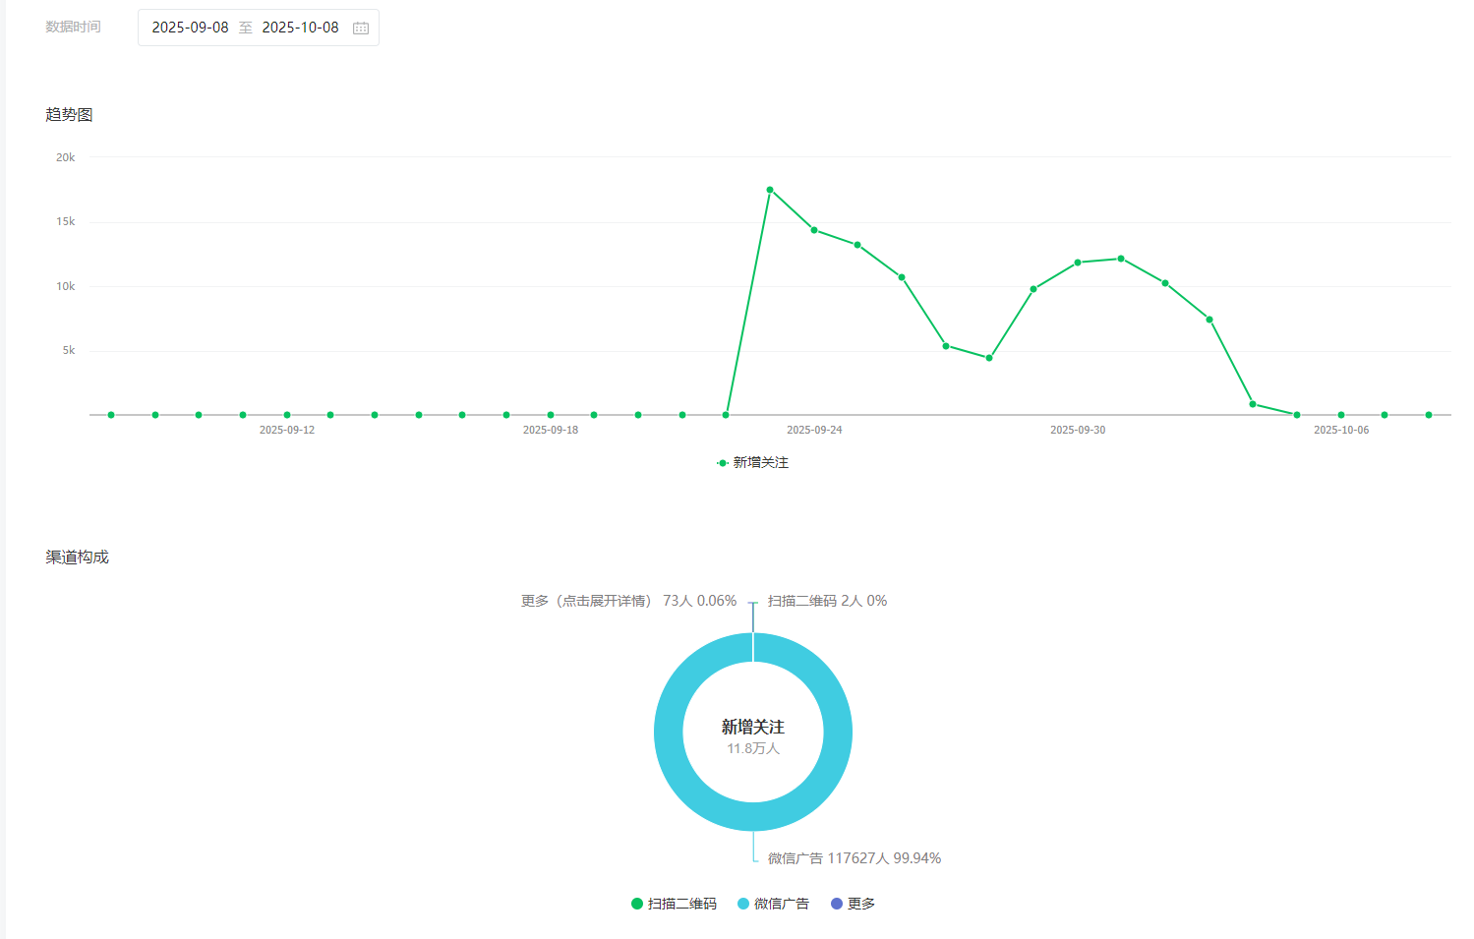The height and width of the screenshot is (939, 1474).
Task: Click the cyan 微信广告 legend dot
Action: [743, 904]
